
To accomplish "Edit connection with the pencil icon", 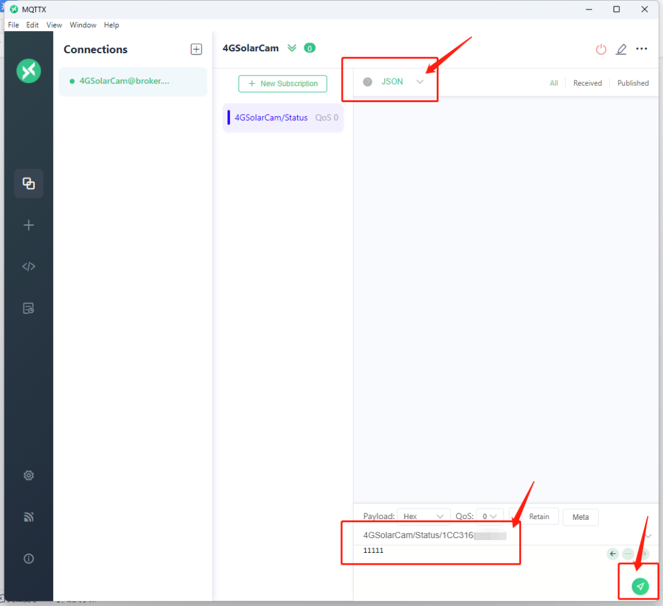I will coord(621,49).
